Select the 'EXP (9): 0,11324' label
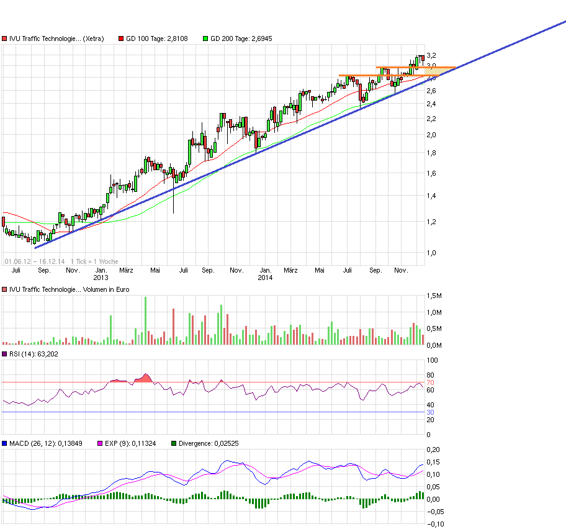The width and height of the screenshot is (566, 529). (x=131, y=443)
